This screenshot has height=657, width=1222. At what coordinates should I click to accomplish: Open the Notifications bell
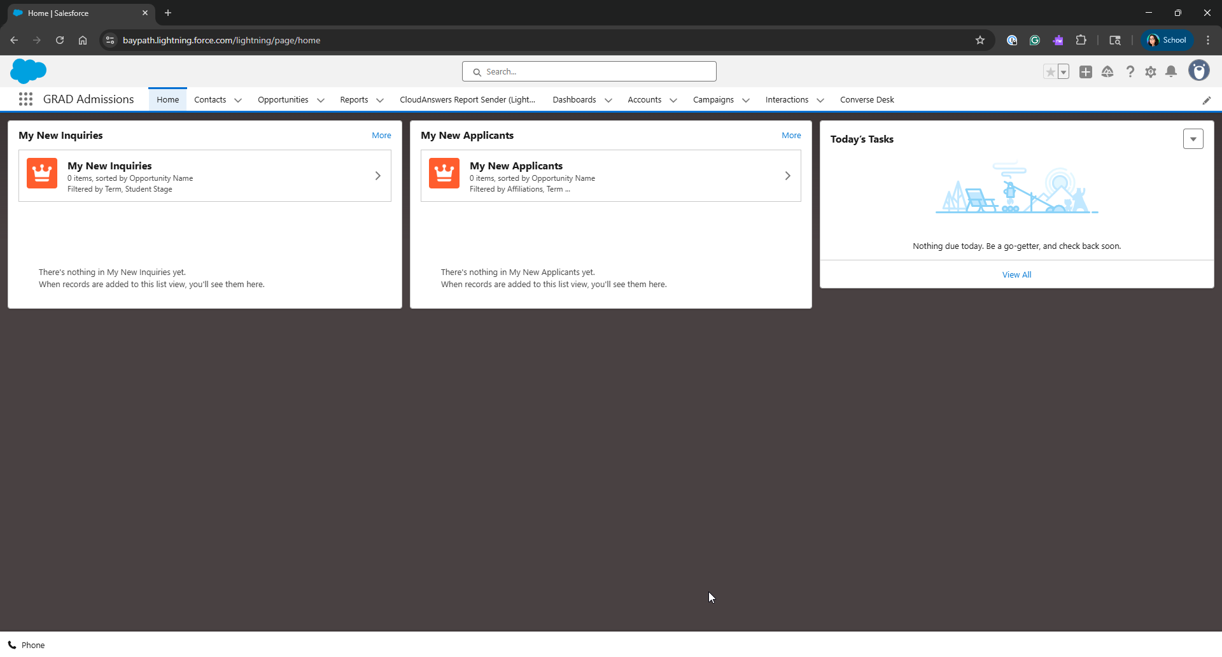point(1171,72)
